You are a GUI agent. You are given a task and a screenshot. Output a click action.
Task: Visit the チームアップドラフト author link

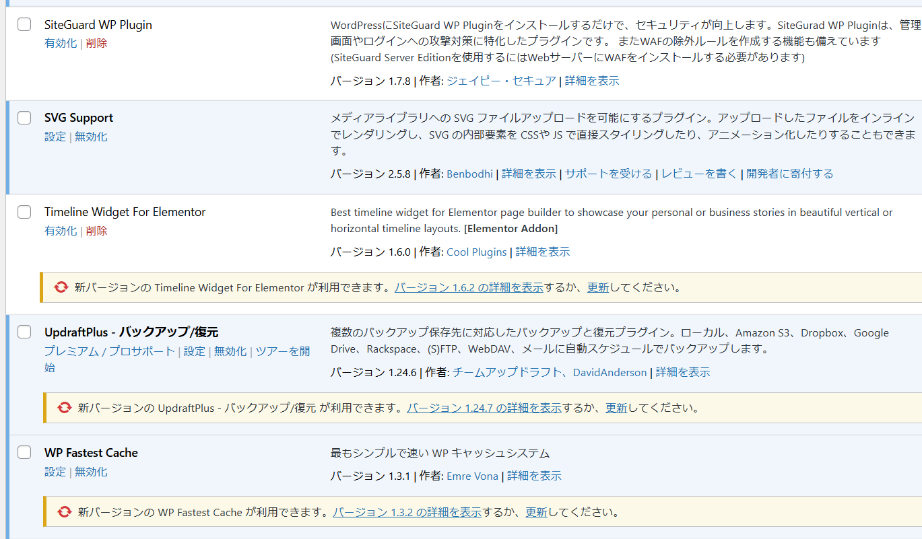[x=507, y=372]
